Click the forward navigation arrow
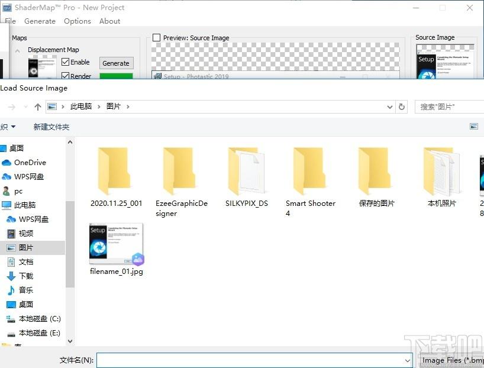Screen dimensions: 484x368 (x=12, y=107)
